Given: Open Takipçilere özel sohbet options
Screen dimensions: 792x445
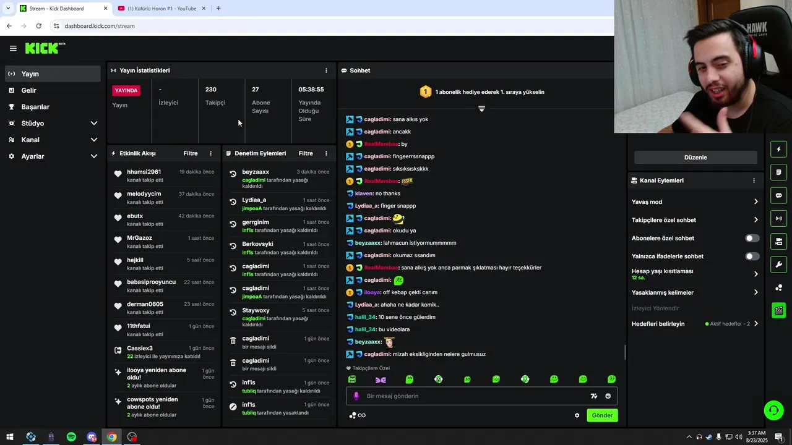Looking at the screenshot, I should coord(695,220).
